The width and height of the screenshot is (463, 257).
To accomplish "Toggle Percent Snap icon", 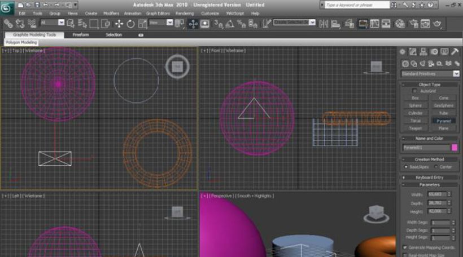I will pos(241,24).
